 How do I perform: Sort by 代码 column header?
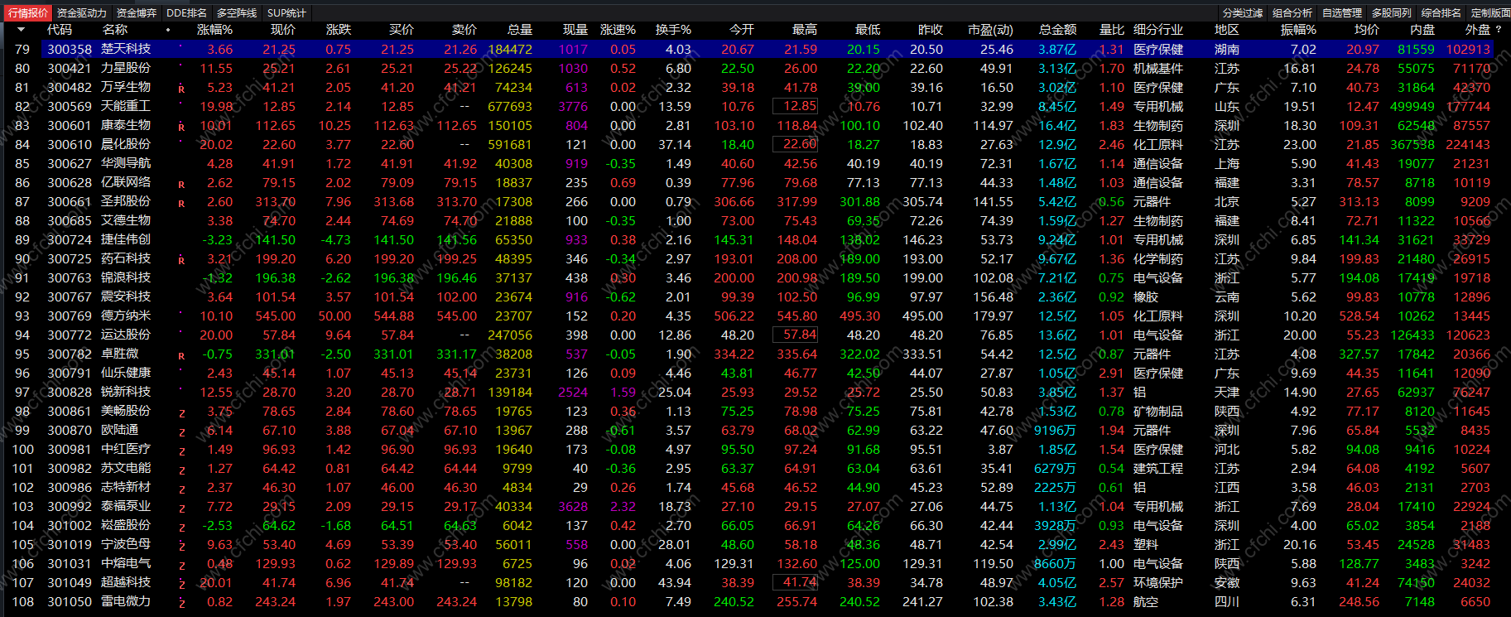point(60,30)
